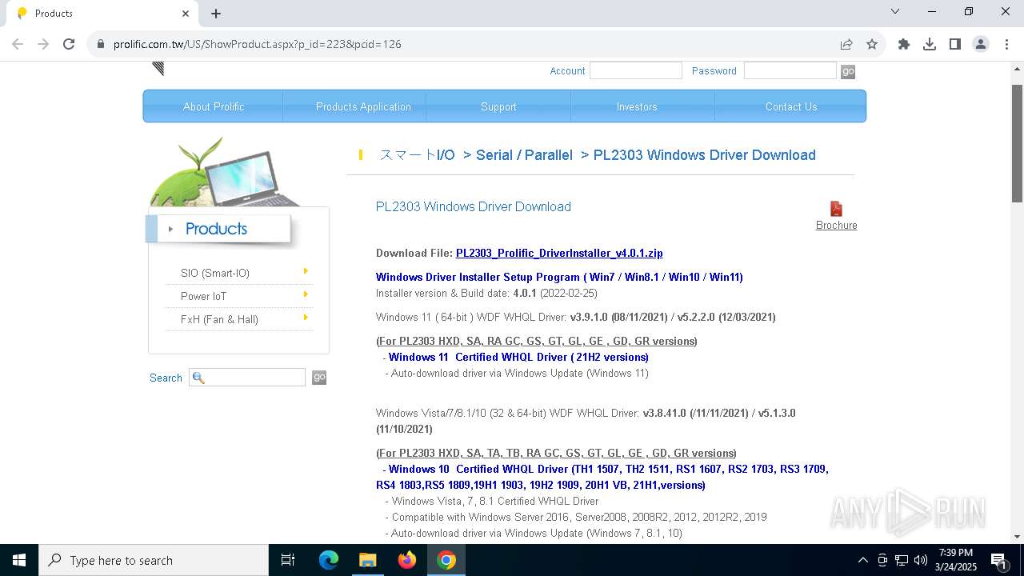Open File Explorer from taskbar
The width and height of the screenshot is (1024, 576).
(x=367, y=560)
